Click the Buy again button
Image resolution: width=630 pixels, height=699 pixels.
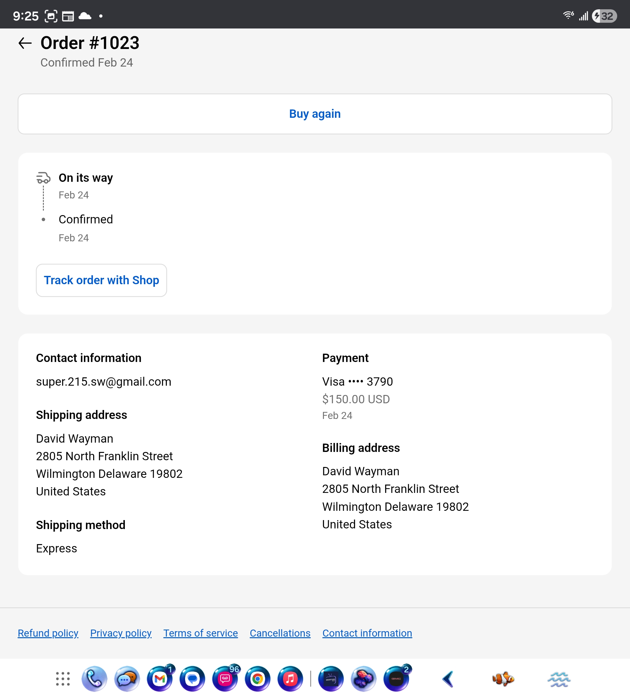pos(315,114)
